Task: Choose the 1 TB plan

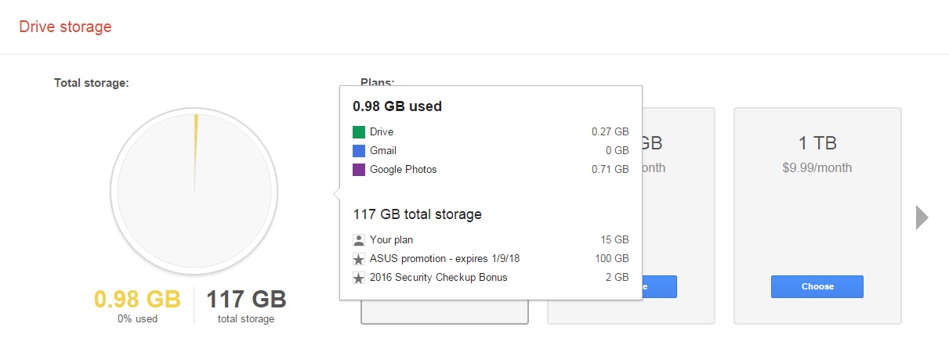Action: [x=817, y=286]
